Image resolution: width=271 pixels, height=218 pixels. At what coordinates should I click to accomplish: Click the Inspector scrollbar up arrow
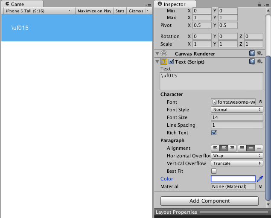coord(268,10)
